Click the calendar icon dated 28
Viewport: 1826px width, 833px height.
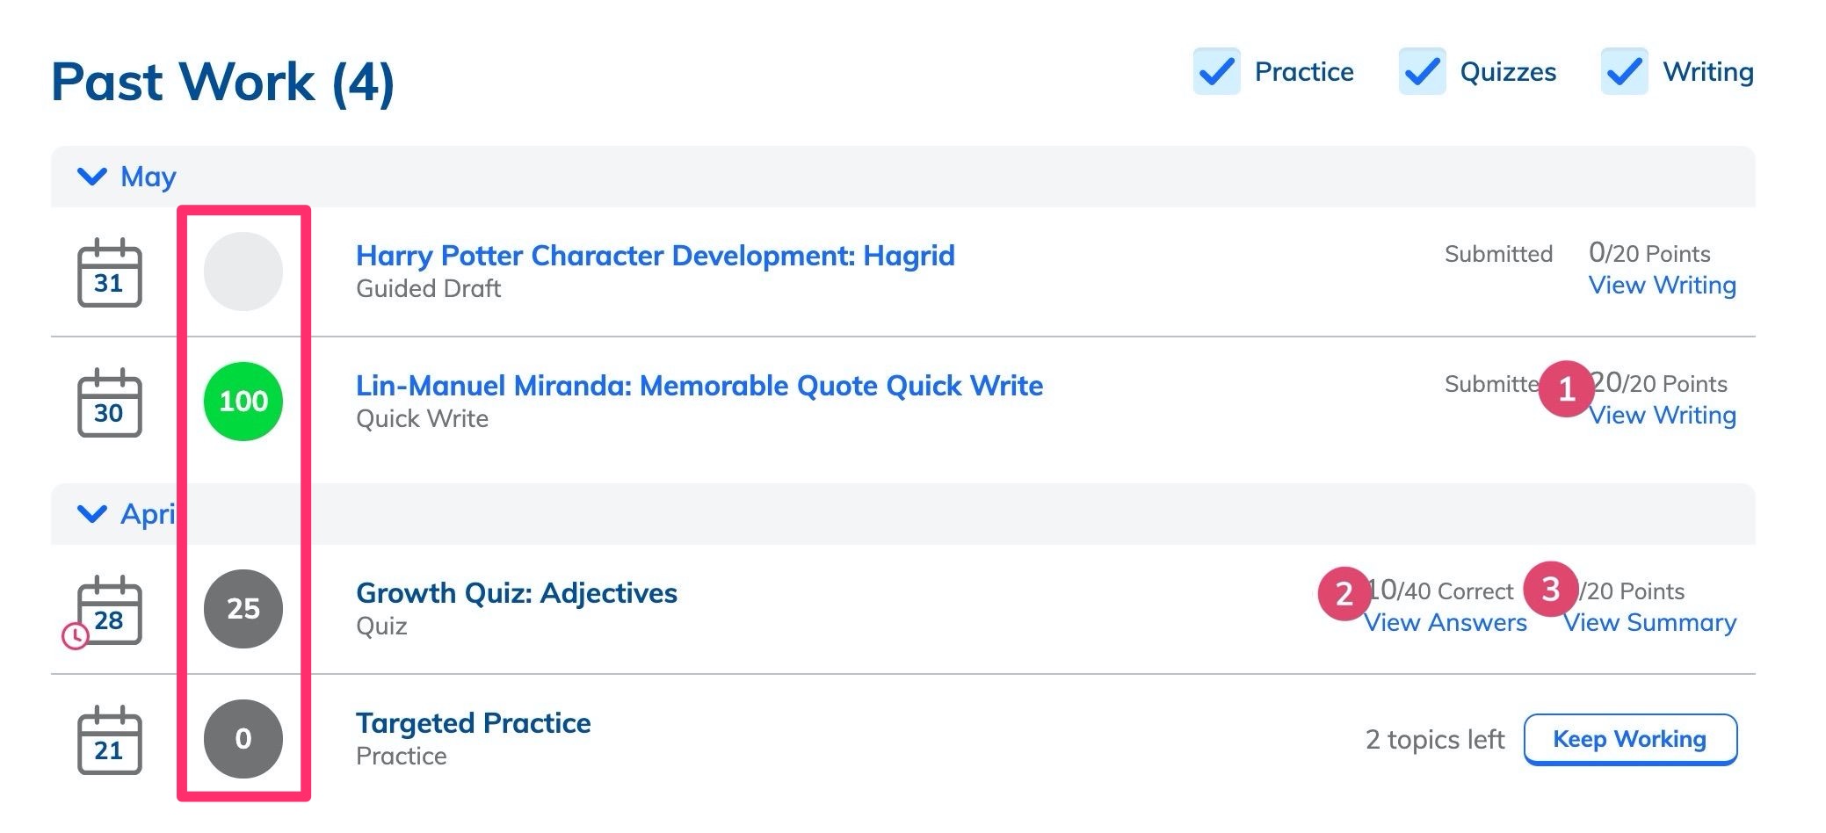point(109,610)
